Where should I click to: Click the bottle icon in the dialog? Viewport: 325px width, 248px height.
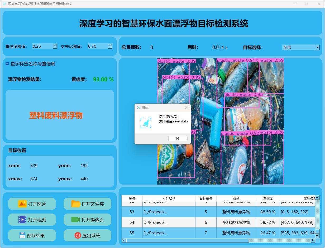tap(146, 123)
